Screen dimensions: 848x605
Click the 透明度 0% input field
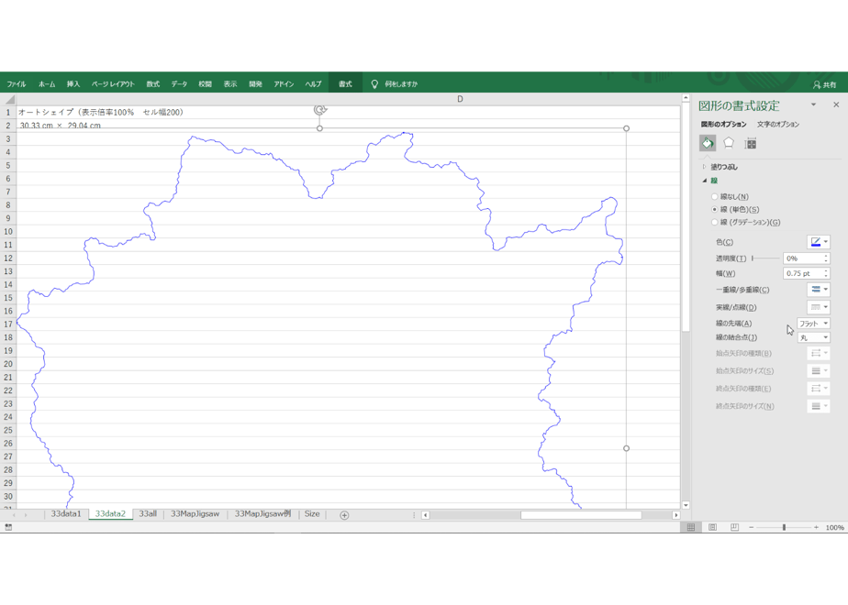coord(802,258)
